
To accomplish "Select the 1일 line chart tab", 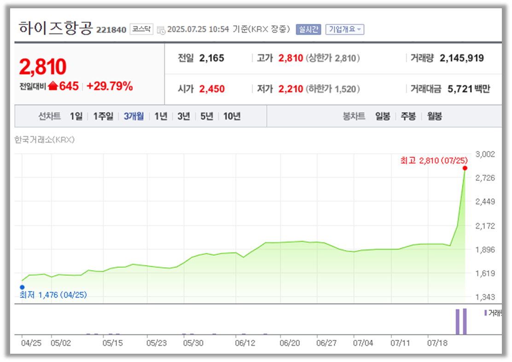I will (76, 116).
